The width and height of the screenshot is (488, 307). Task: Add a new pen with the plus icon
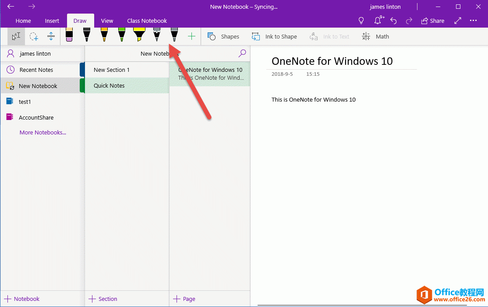191,36
